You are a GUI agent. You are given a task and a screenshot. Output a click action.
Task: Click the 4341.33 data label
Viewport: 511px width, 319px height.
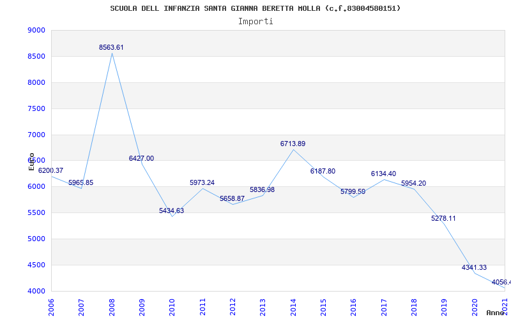coord(474,268)
